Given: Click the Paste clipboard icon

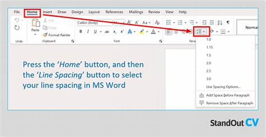Looking at the screenshot, I should pos(35,23).
